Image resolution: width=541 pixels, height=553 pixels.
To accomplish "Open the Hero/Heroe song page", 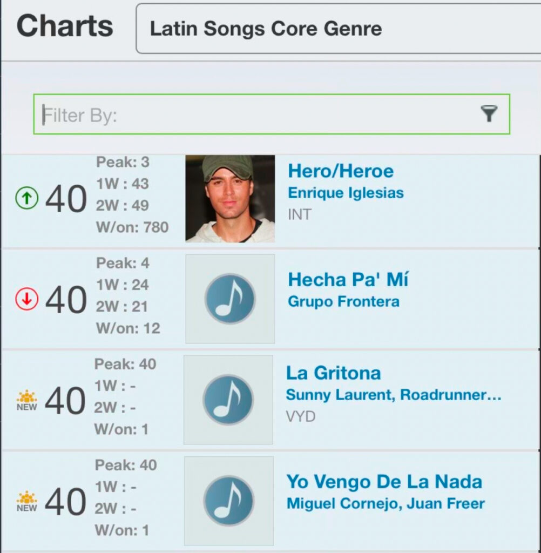I will pos(339,171).
